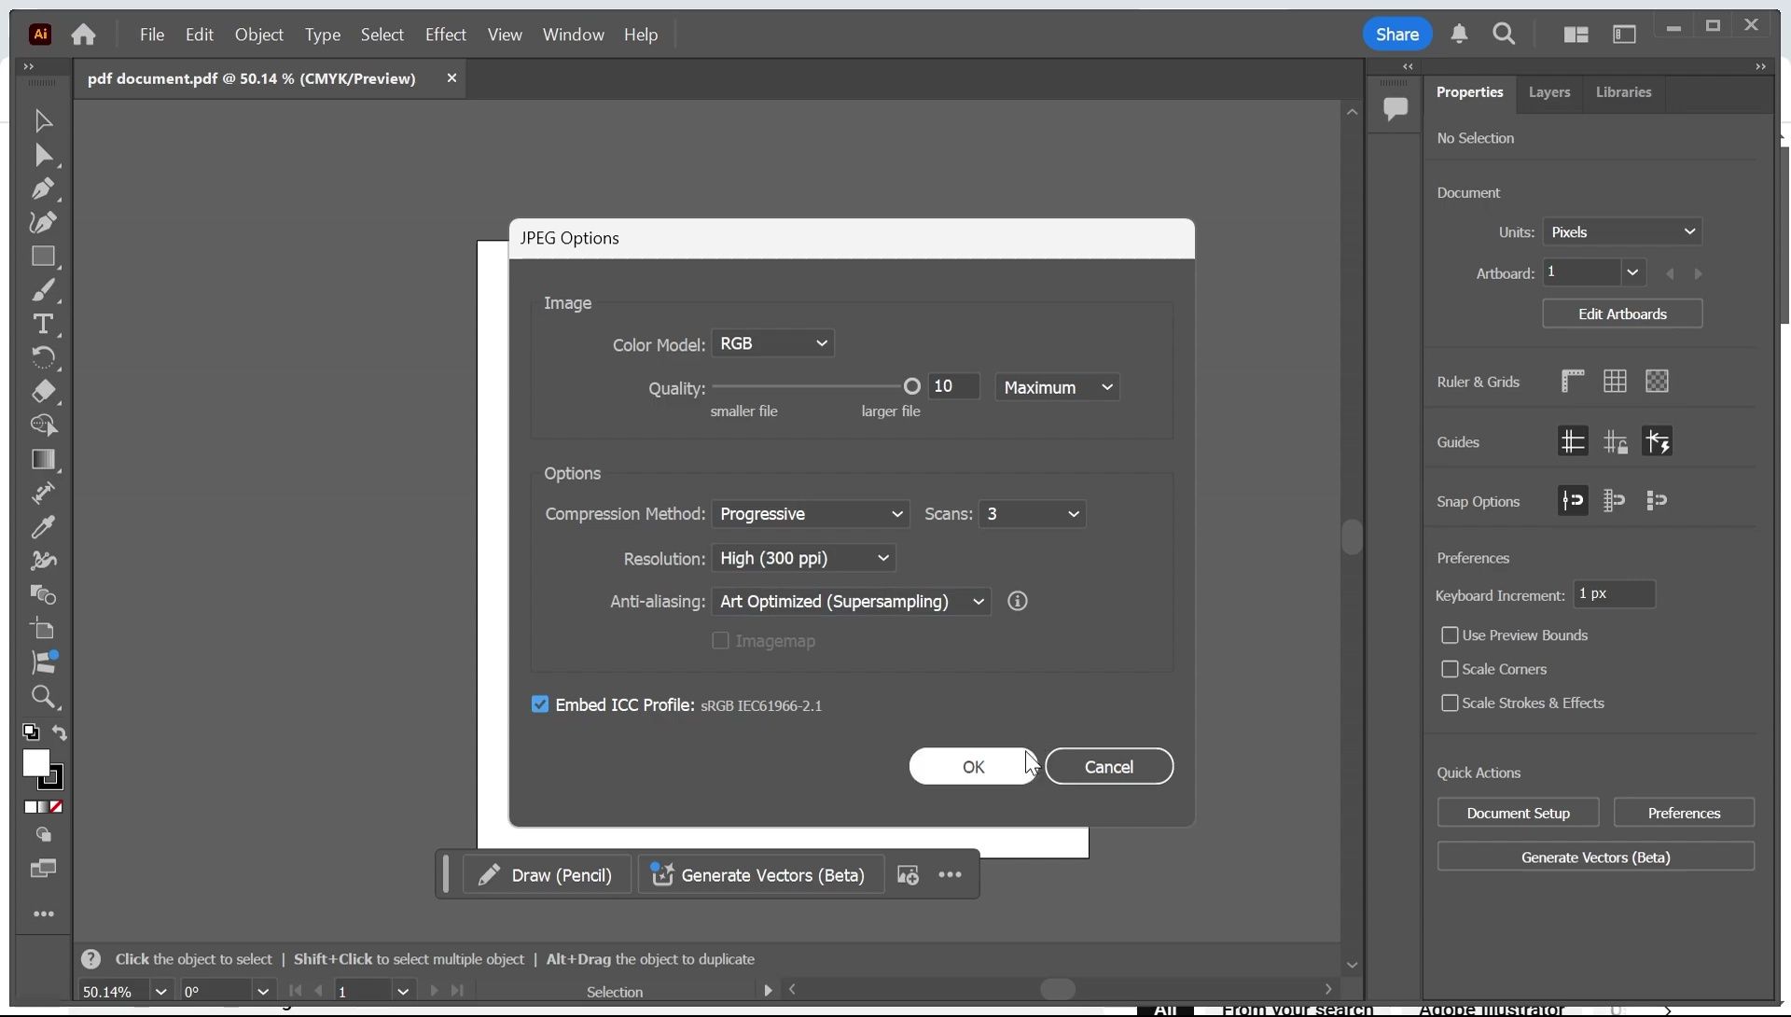This screenshot has height=1017, width=1791.
Task: Open the Window menu
Action: pos(574,35)
